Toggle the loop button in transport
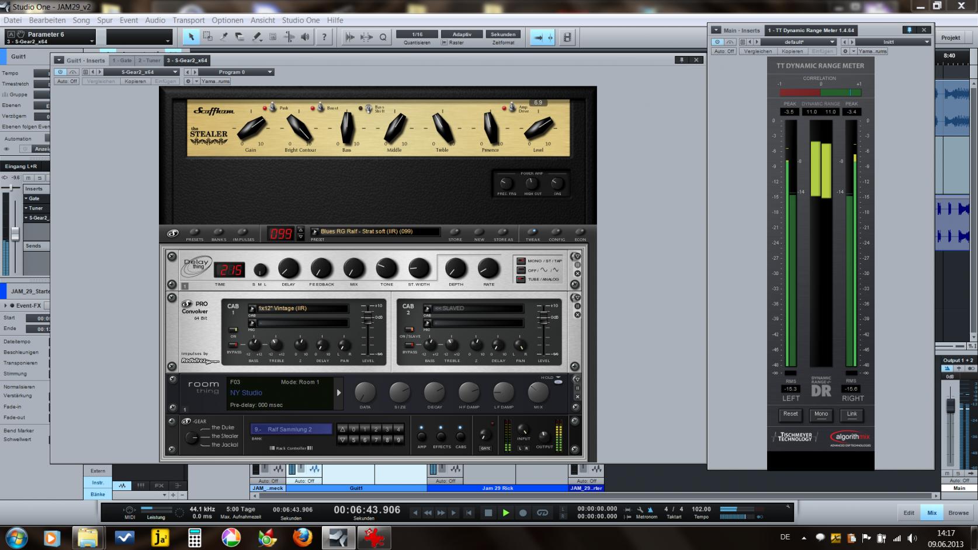This screenshot has height=550, width=978. 543,513
